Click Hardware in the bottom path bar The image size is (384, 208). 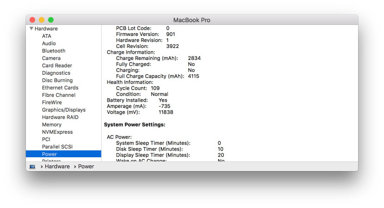58,166
